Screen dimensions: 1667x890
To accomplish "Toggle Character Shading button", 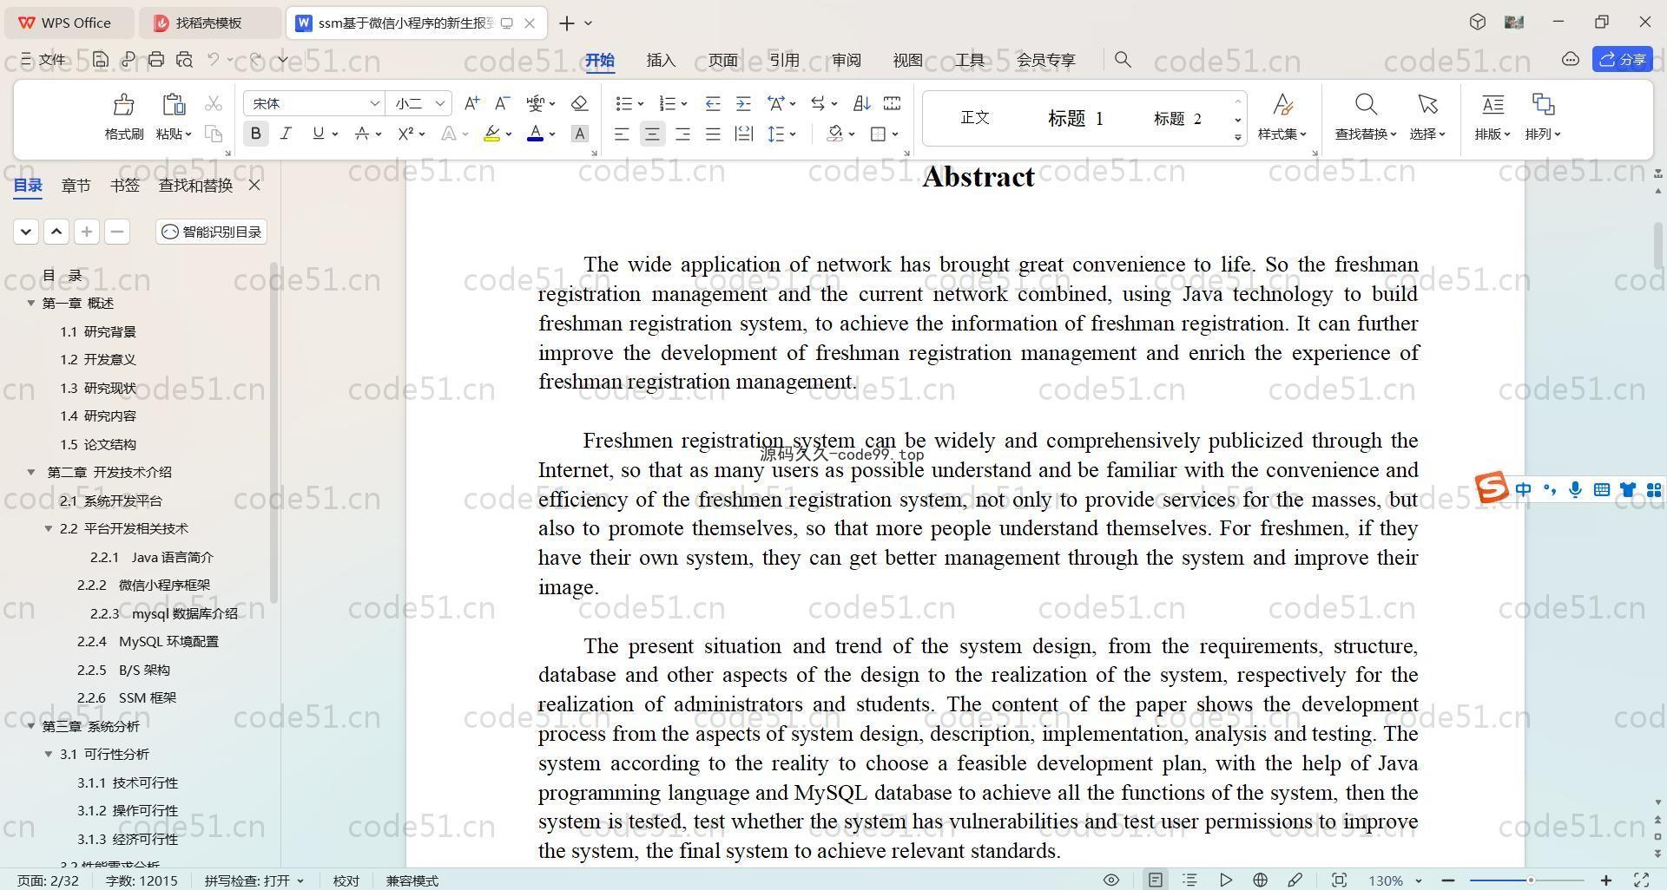I will click(x=579, y=134).
